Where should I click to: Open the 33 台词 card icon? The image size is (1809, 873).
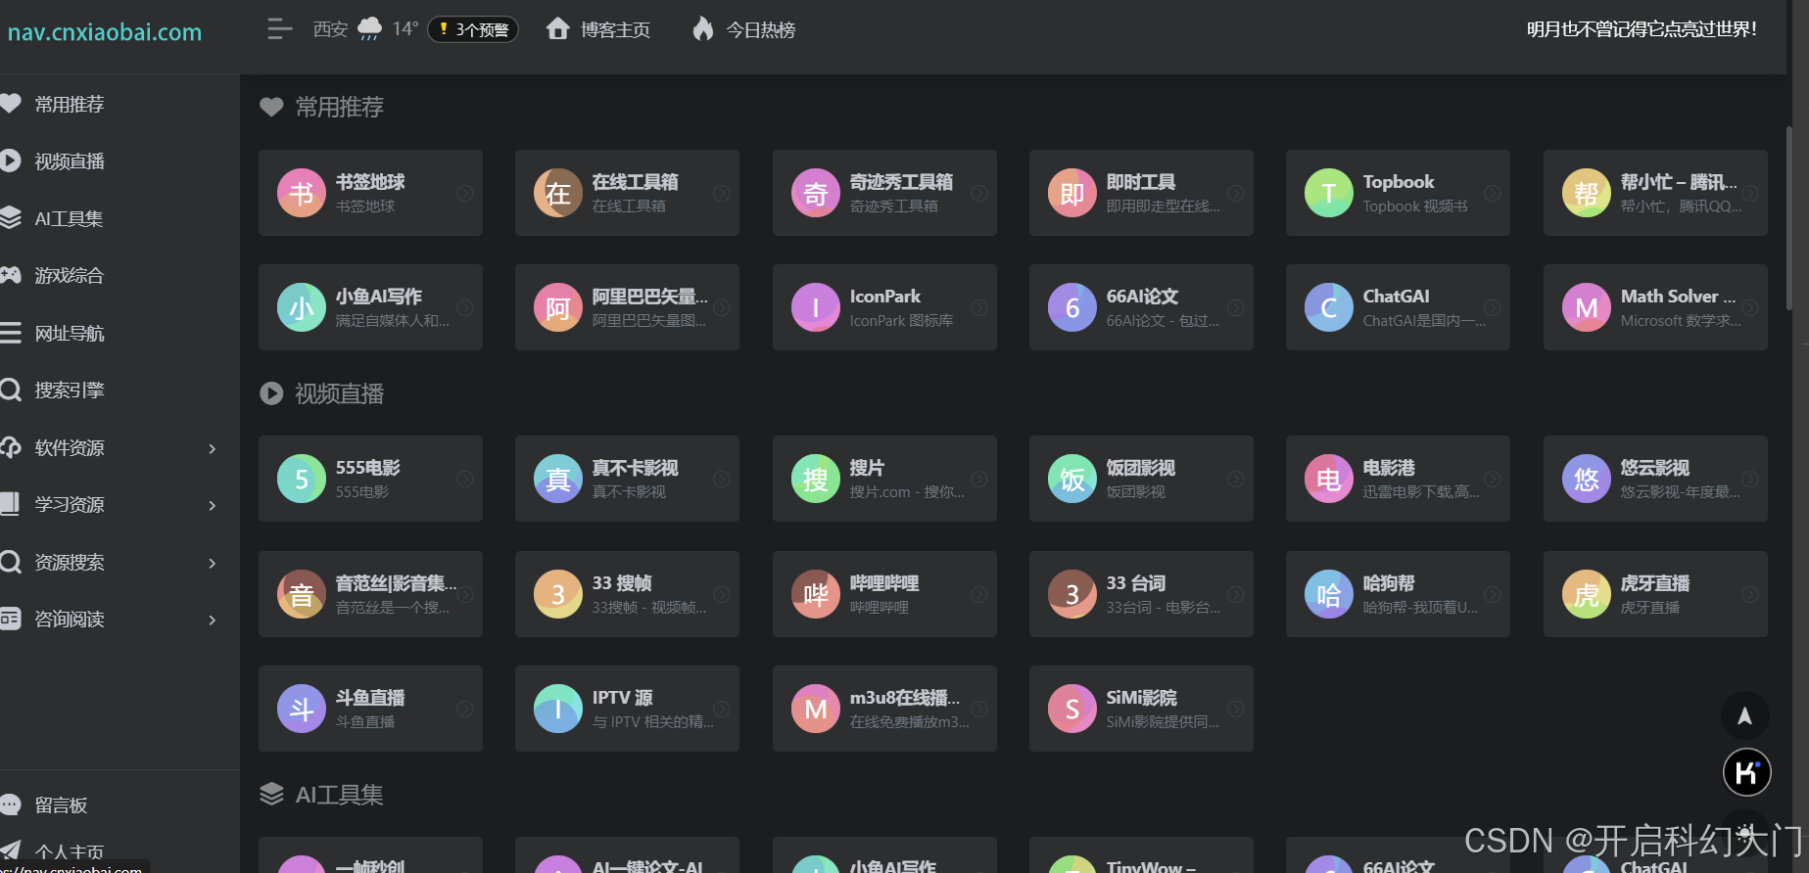coord(1072,594)
